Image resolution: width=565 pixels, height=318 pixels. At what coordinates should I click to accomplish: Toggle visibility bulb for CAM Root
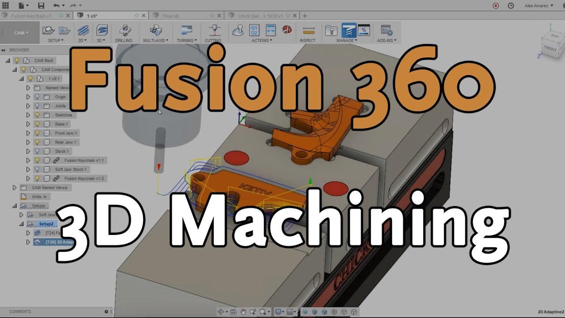click(x=17, y=61)
